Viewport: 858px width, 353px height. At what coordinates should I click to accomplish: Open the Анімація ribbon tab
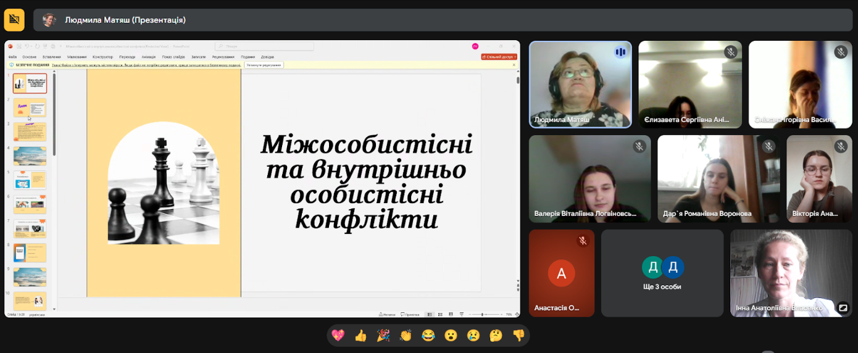point(149,57)
